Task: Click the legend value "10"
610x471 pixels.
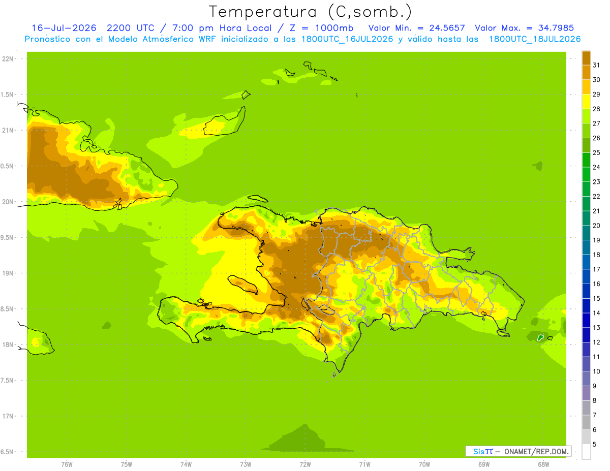Action: (596, 371)
